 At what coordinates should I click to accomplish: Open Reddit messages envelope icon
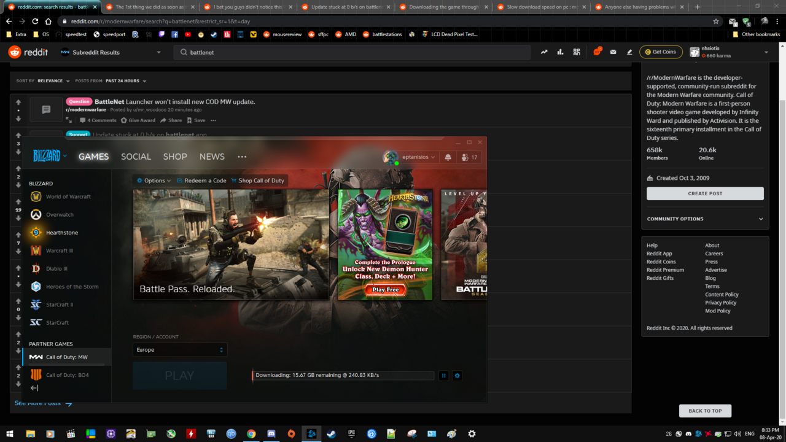tap(613, 52)
